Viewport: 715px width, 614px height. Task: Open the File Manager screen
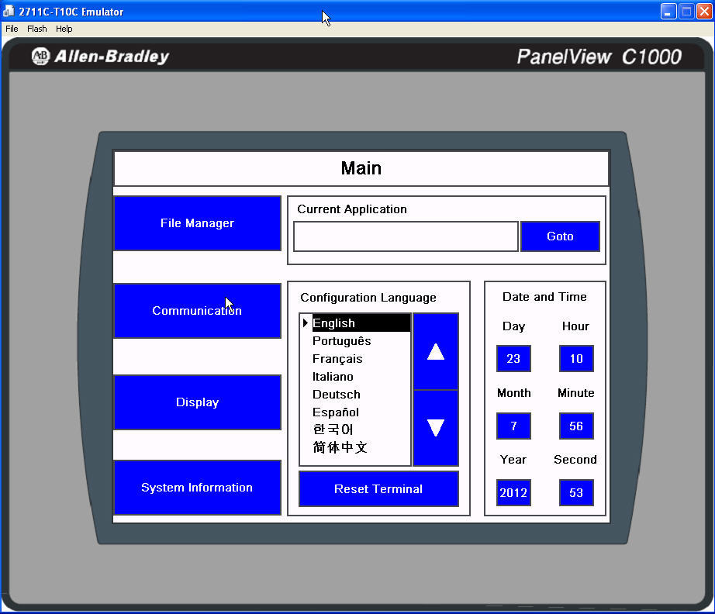(197, 222)
